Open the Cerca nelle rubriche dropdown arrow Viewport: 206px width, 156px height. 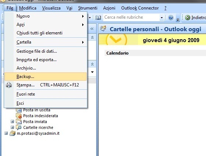coord(162,18)
